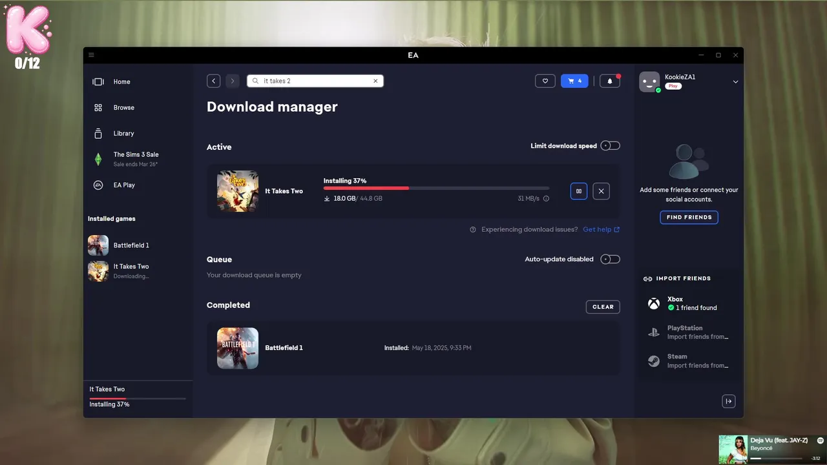Clear the completed downloads list
This screenshot has width=827, height=465.
pyautogui.click(x=603, y=307)
